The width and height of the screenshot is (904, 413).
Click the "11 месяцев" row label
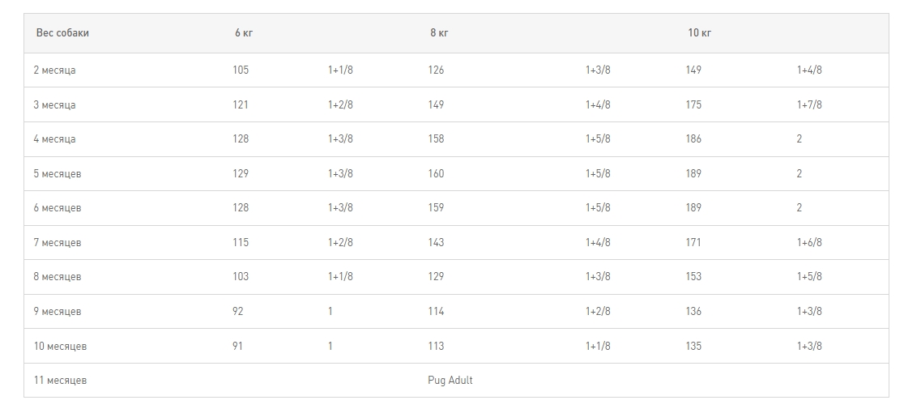point(60,381)
